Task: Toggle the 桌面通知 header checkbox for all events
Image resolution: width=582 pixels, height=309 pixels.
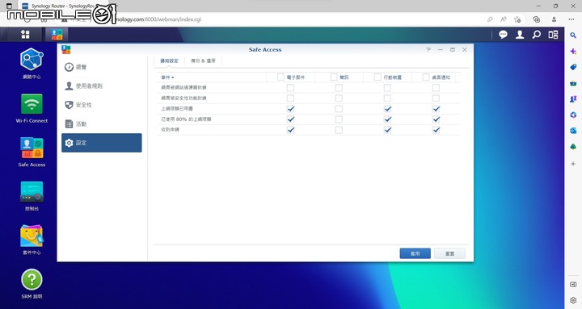Action: point(426,77)
